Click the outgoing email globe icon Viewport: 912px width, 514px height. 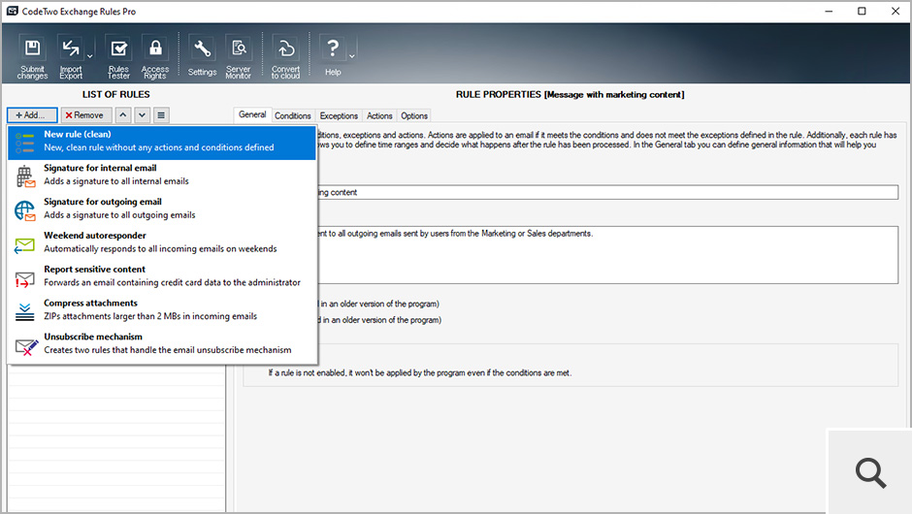(25, 210)
